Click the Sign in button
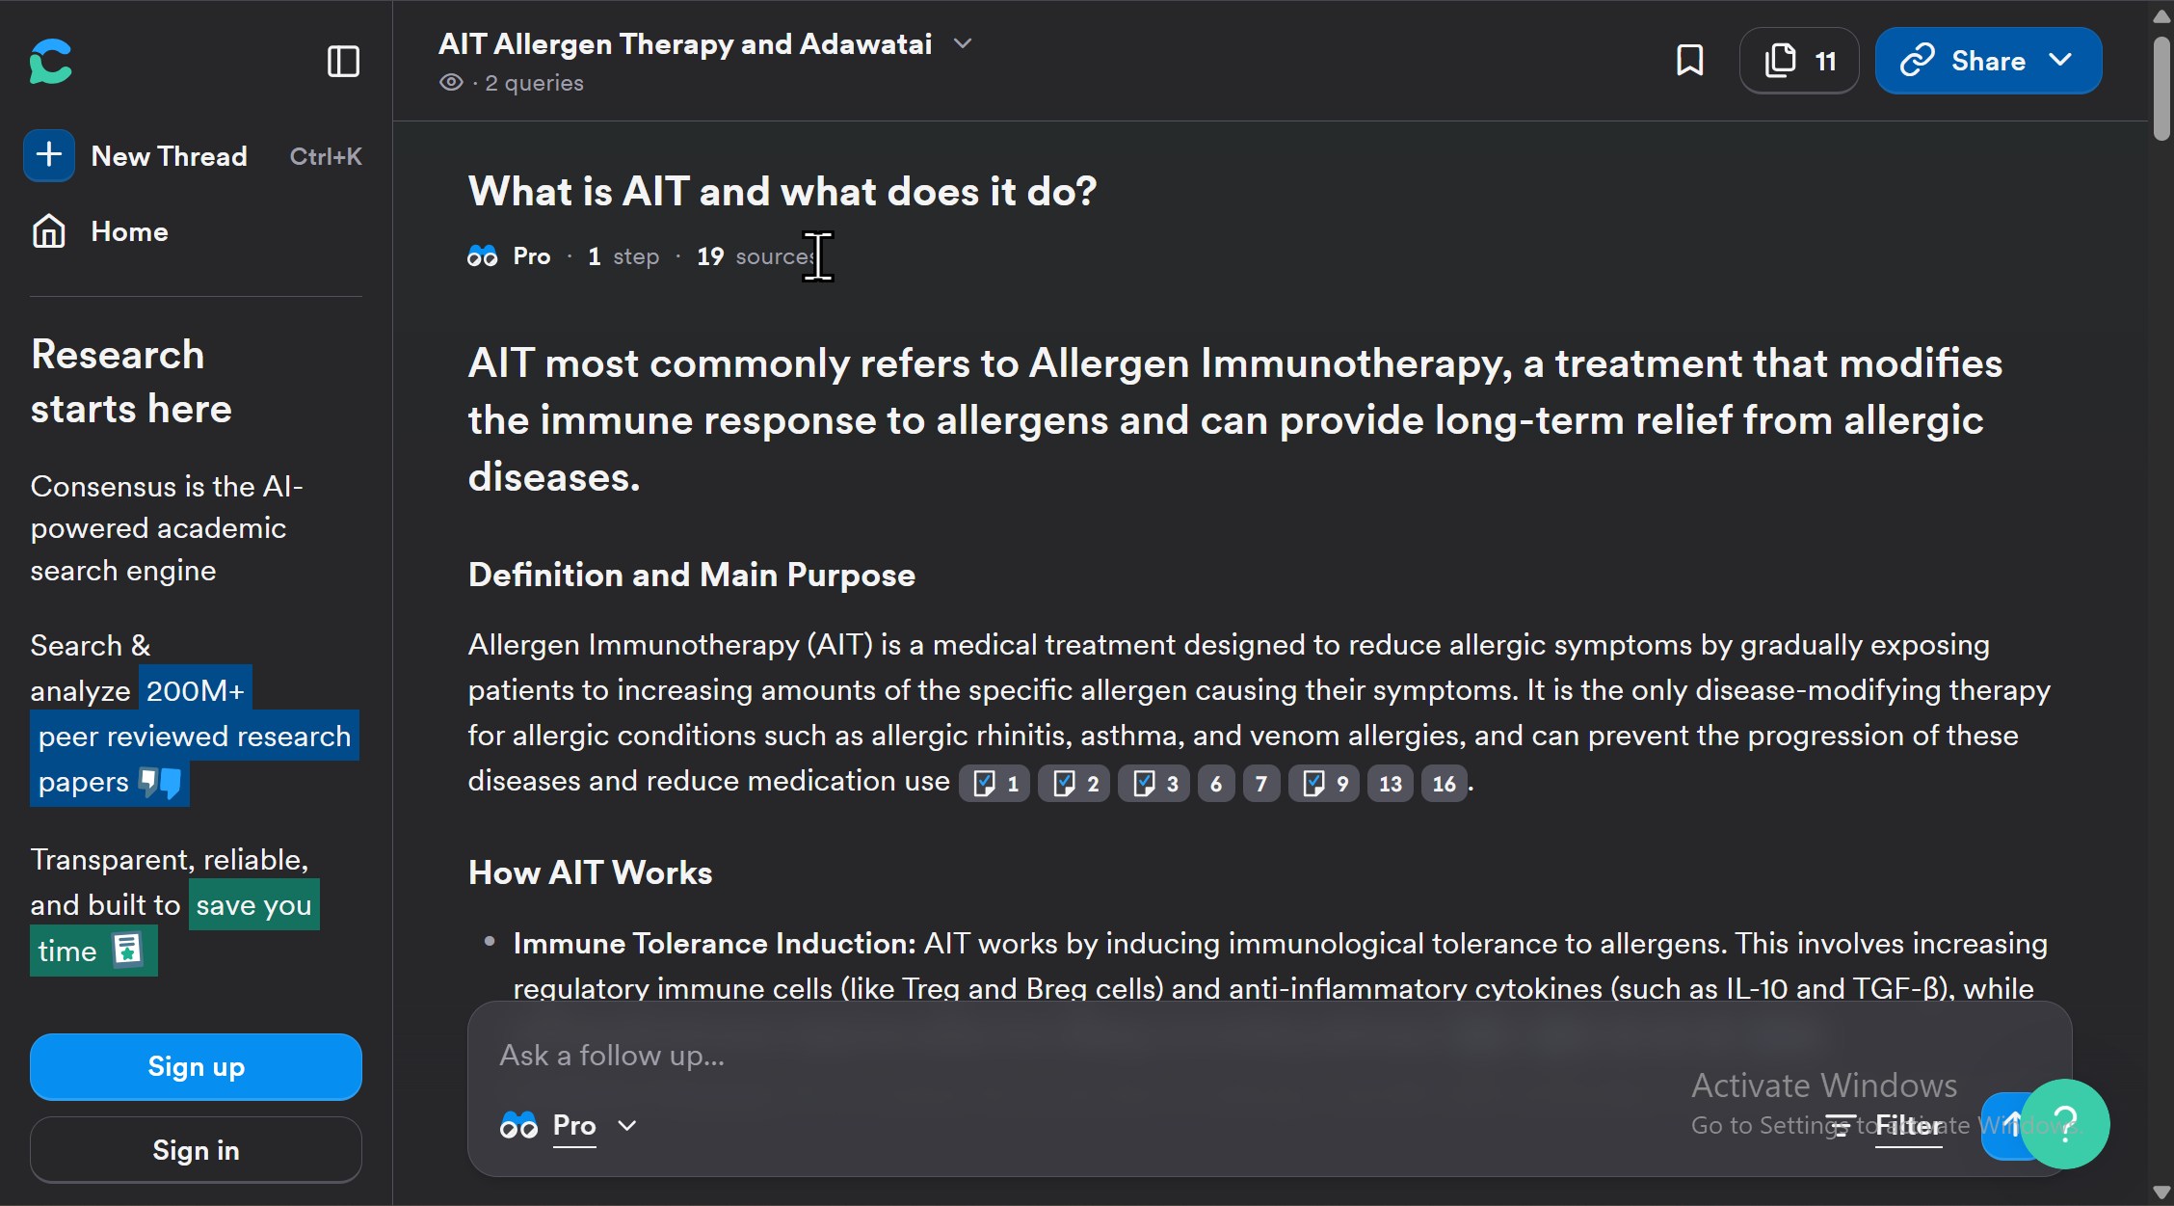Screen dimensions: 2174x1206 pyautogui.click(x=196, y=1149)
